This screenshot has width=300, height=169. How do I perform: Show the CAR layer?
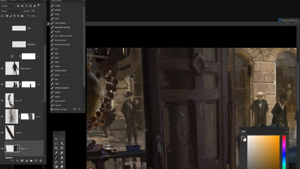2,28
